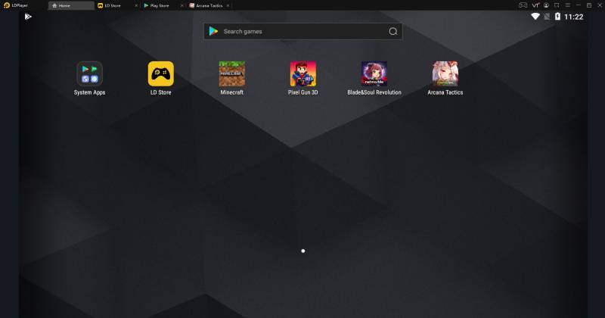Click the Play Store notification icon top-left

pyautogui.click(x=28, y=17)
